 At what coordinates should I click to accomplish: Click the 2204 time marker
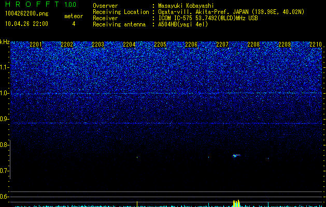(129, 44)
